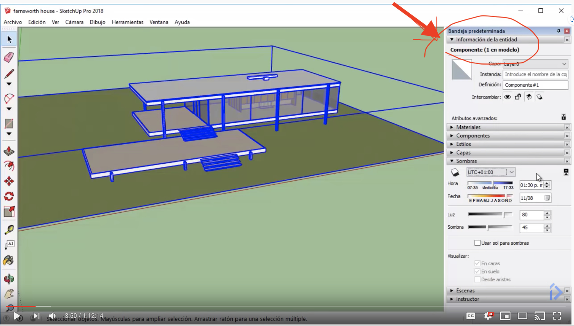Activate the Rectangle tool

point(9,123)
